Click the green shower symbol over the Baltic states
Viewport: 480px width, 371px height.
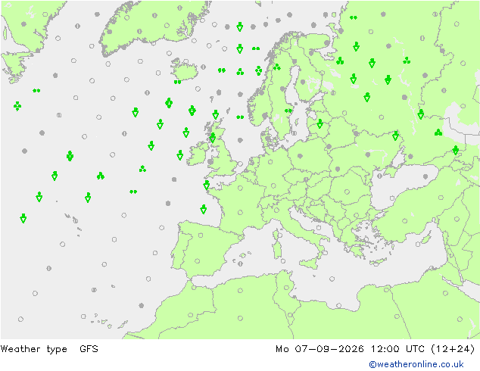(x=320, y=123)
